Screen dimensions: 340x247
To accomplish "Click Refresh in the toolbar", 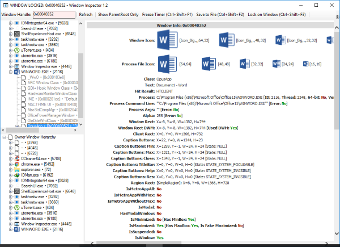I will click(86, 15).
